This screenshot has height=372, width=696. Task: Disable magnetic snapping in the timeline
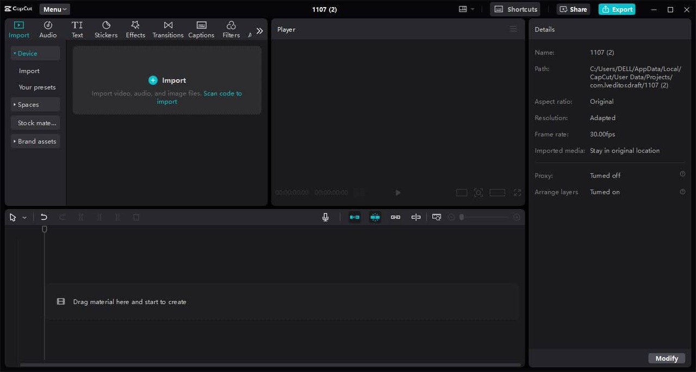[x=375, y=217]
